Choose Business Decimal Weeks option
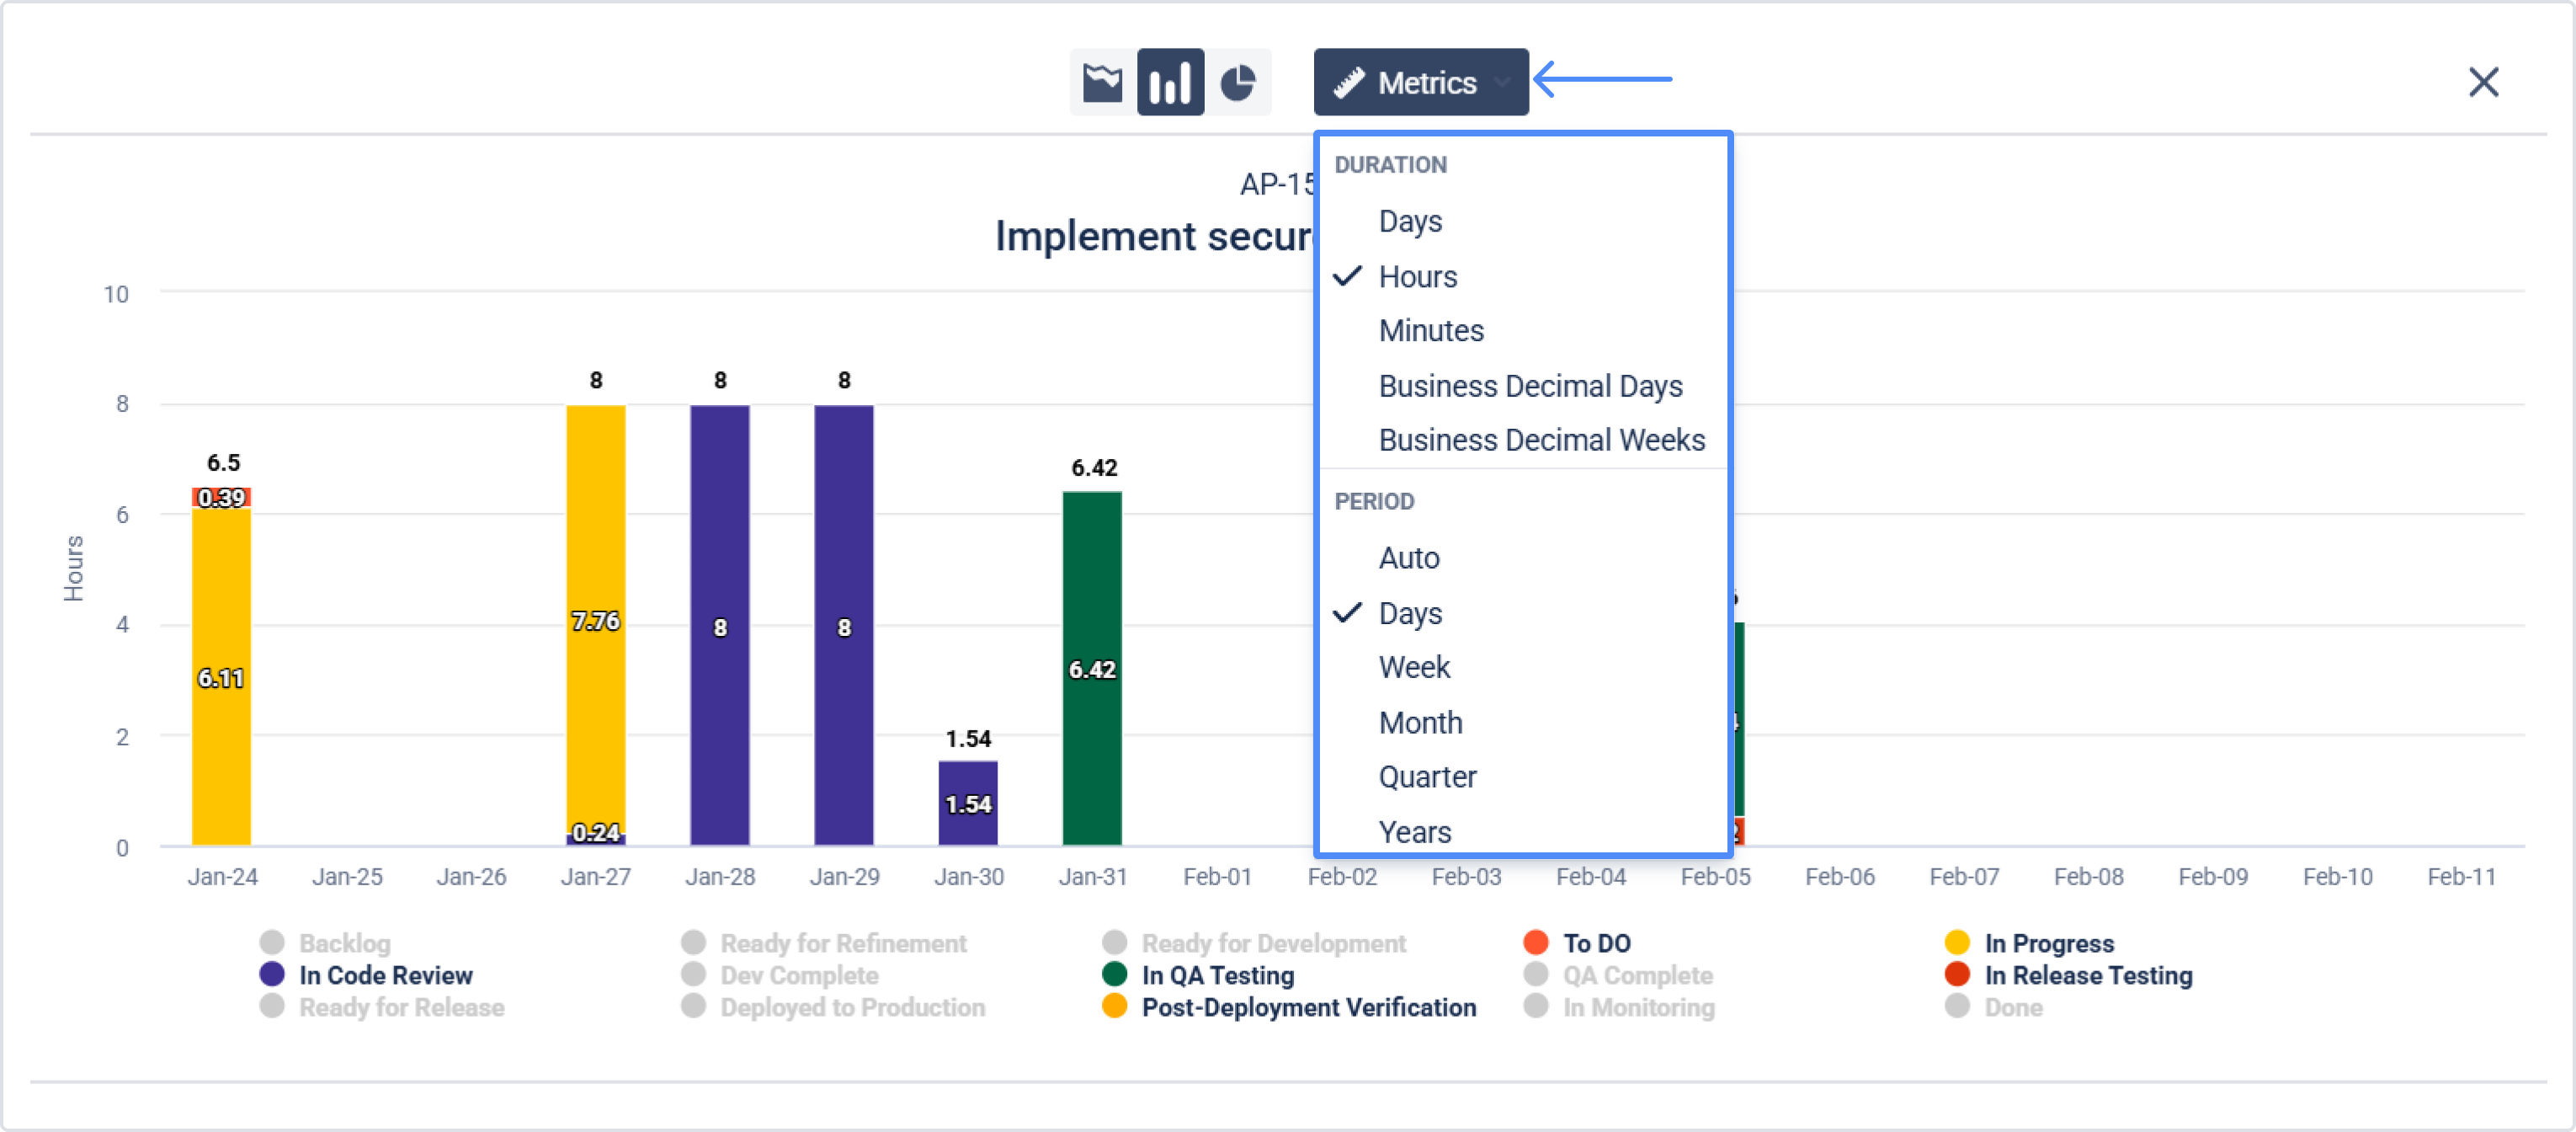2576x1132 pixels. tap(1541, 441)
